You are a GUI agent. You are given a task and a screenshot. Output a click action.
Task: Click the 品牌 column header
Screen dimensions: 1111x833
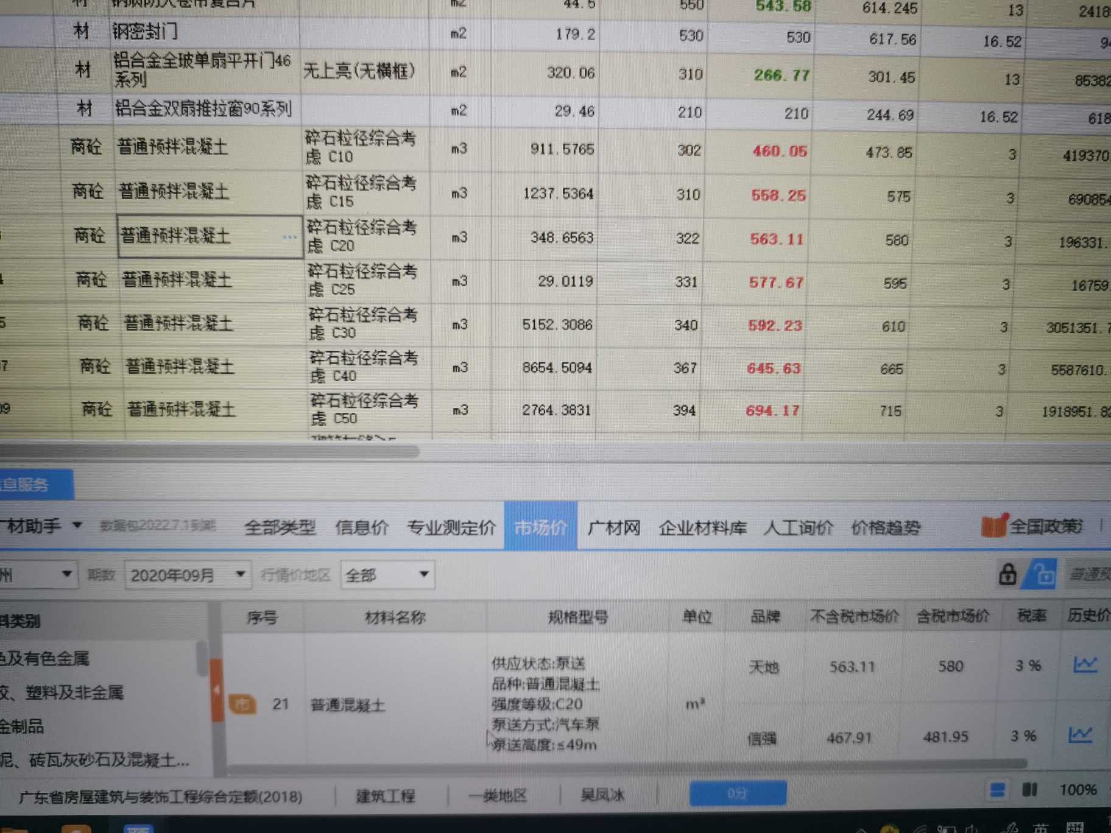tap(764, 616)
